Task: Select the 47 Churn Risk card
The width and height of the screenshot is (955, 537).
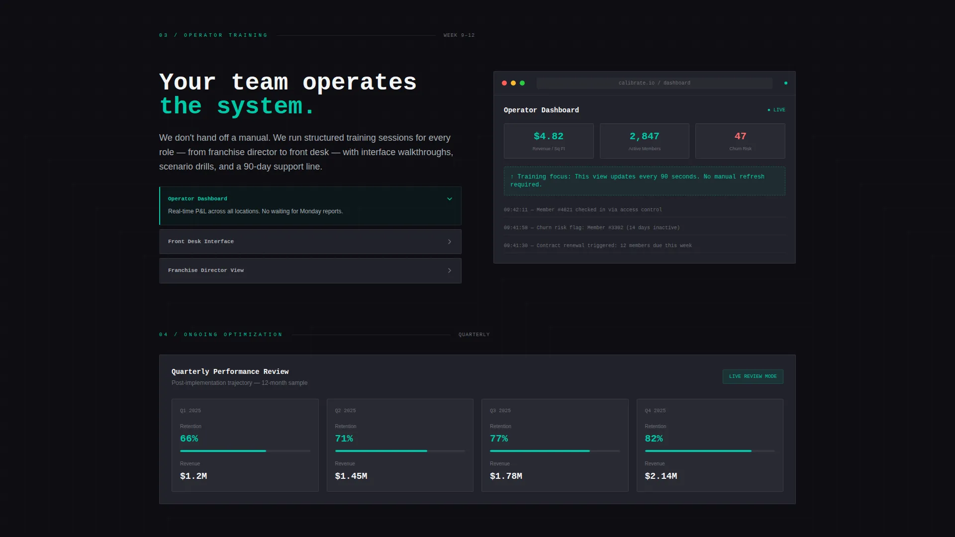Action: click(740, 141)
